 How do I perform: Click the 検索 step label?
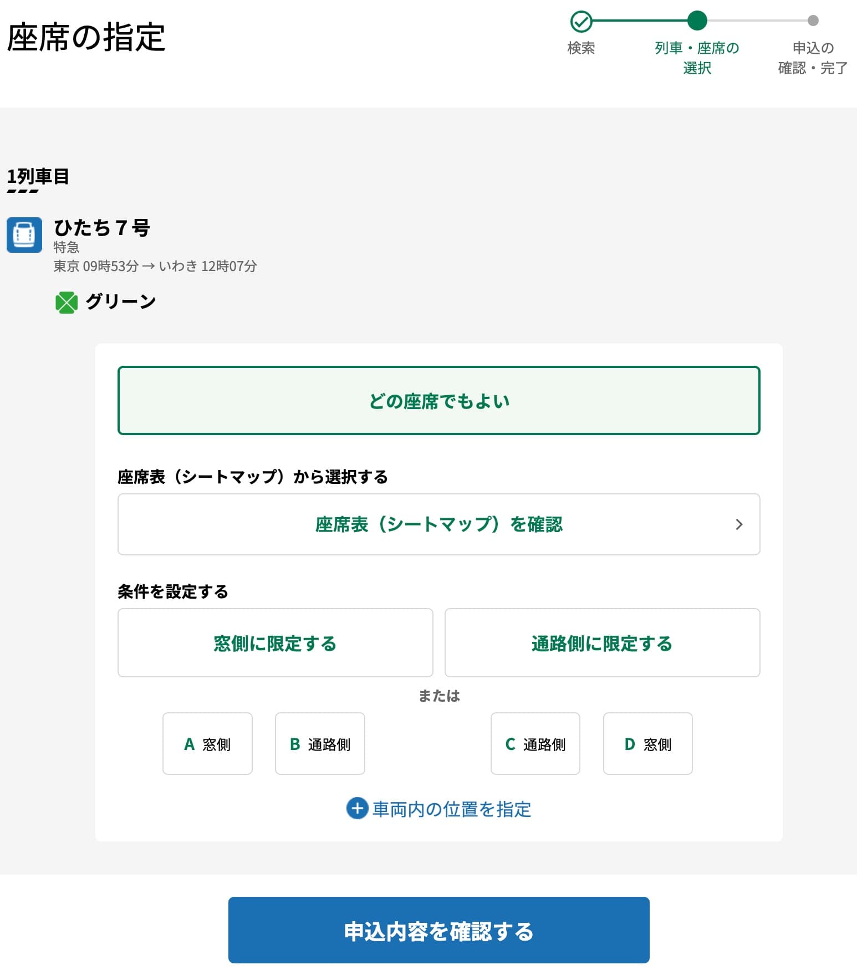tap(581, 48)
